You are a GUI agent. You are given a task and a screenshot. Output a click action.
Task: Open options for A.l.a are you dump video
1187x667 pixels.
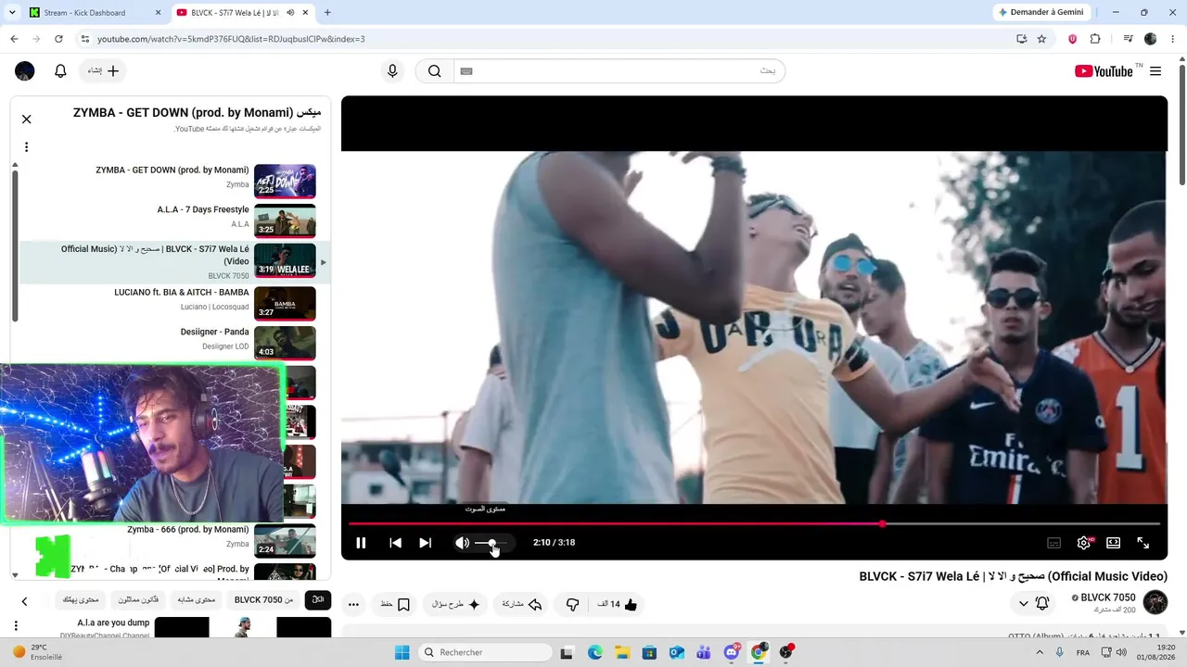tap(16, 626)
